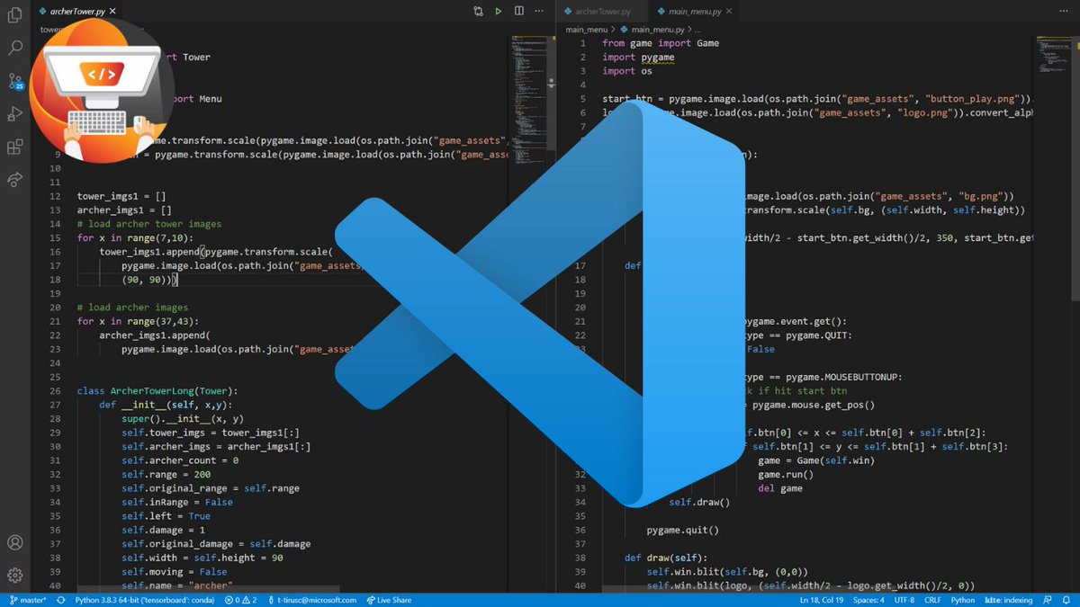This screenshot has width=1080, height=607.
Task: Select the Python language mode status item
Action: (x=962, y=600)
